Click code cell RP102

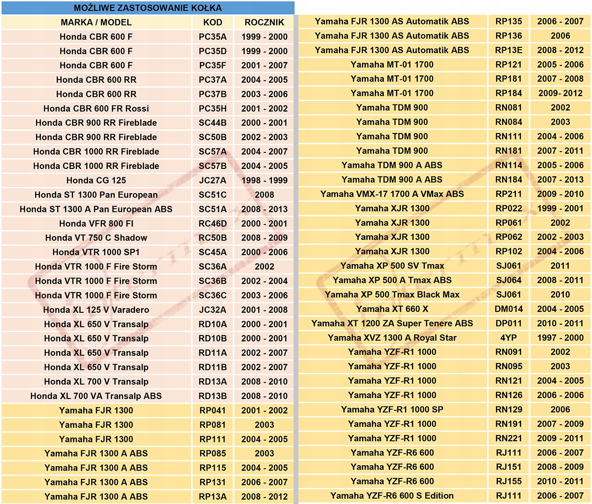509,251
